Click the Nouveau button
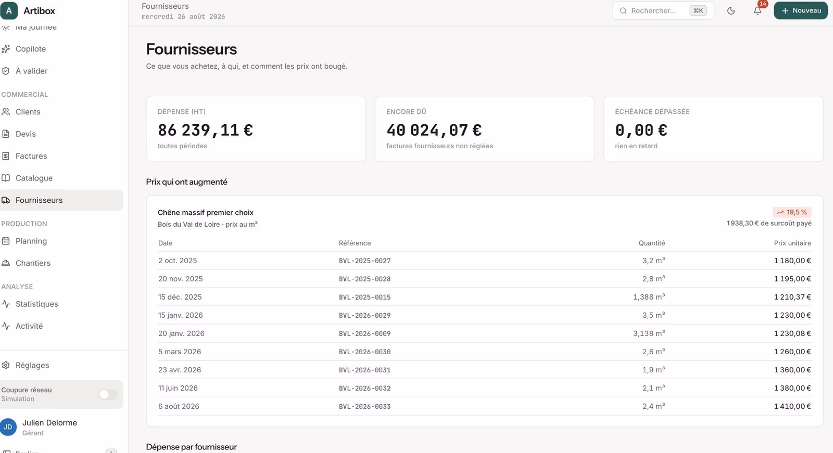Screen dimensions: 833x453 pos(801,10)
